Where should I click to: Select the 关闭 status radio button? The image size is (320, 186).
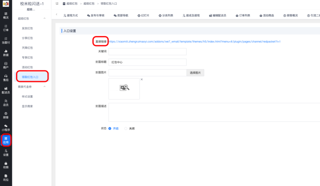pos(126,128)
